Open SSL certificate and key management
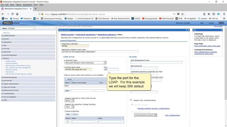227x127 pixels. (x=18, y=67)
